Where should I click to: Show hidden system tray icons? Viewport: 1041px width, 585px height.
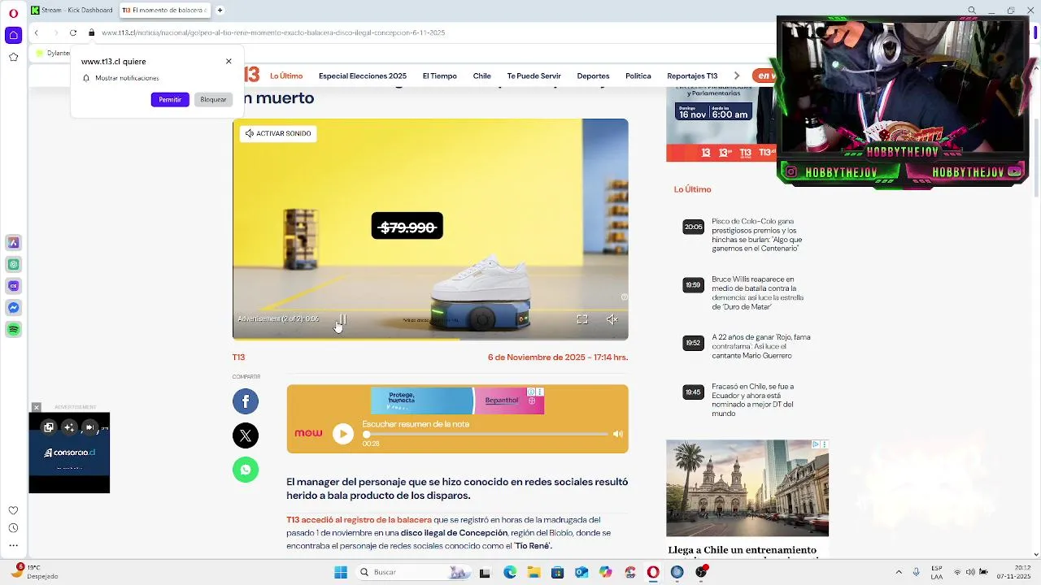tap(899, 572)
